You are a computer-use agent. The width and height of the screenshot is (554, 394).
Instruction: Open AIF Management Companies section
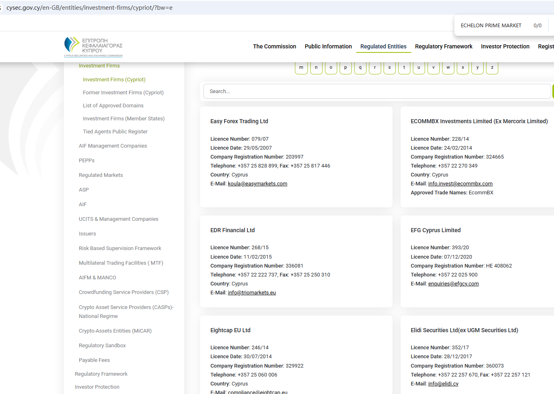coord(113,146)
